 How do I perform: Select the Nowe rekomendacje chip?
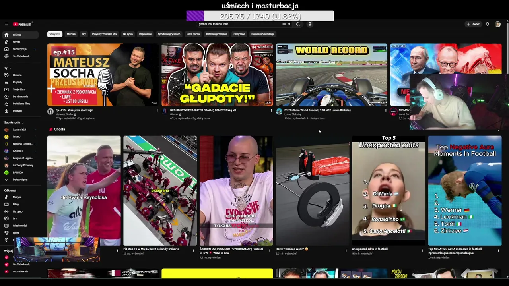pos(263,34)
